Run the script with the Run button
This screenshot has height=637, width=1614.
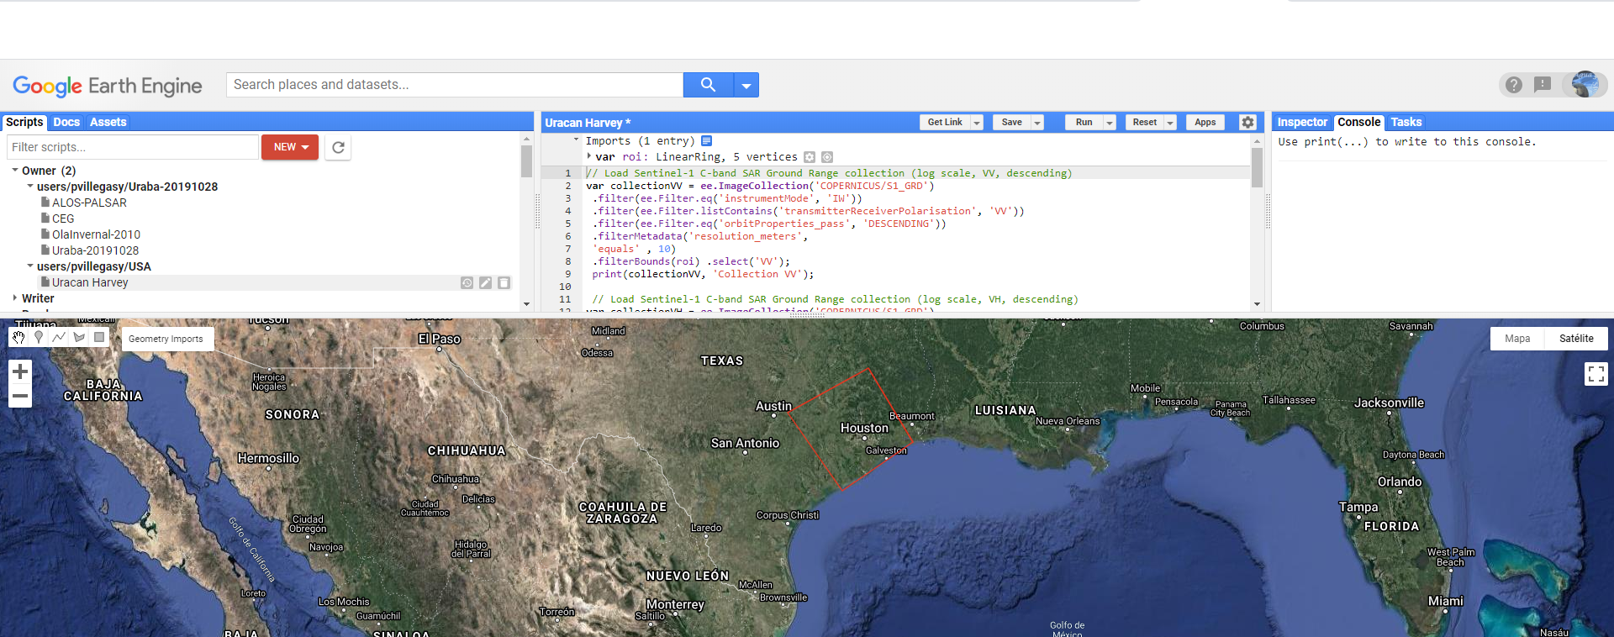click(x=1084, y=123)
